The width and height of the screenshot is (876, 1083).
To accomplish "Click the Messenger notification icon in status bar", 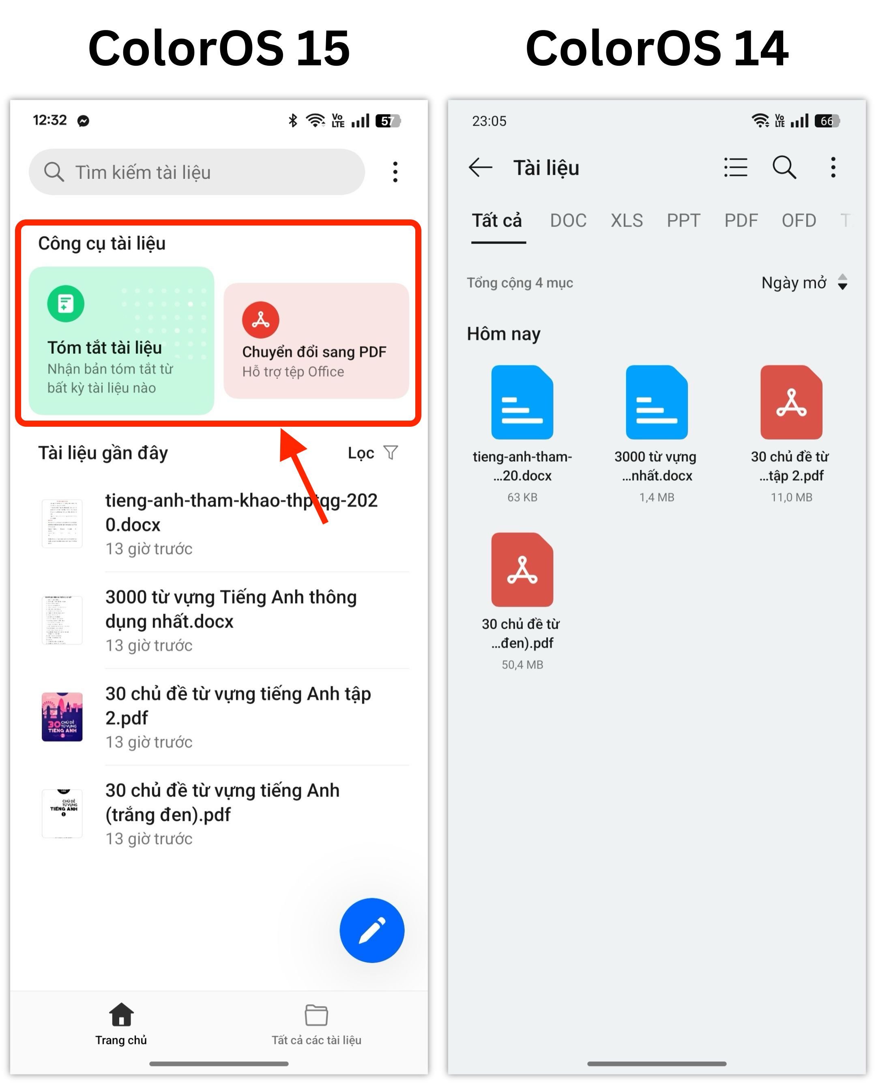I will click(83, 121).
